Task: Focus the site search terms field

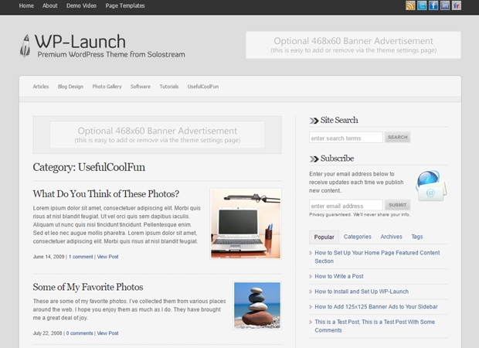Action: 346,138
